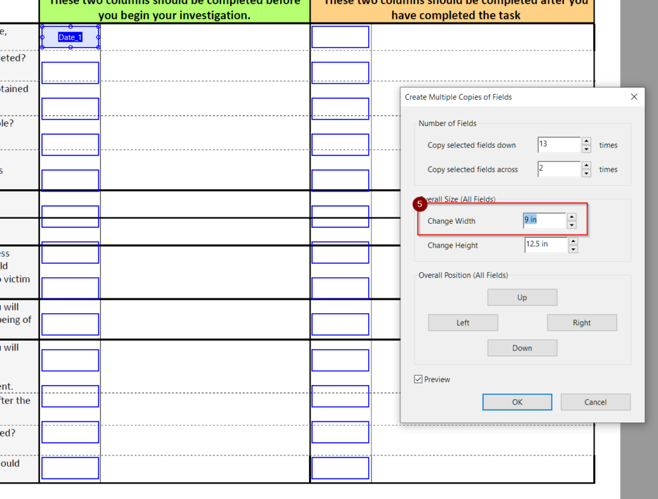Confirm the dialog with OK
Viewport: 658px width, 499px height.
[517, 402]
